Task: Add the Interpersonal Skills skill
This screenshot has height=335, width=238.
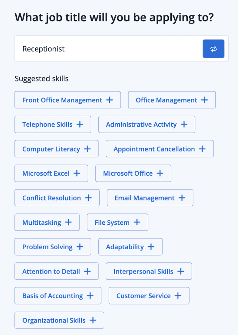Action: [180, 271]
